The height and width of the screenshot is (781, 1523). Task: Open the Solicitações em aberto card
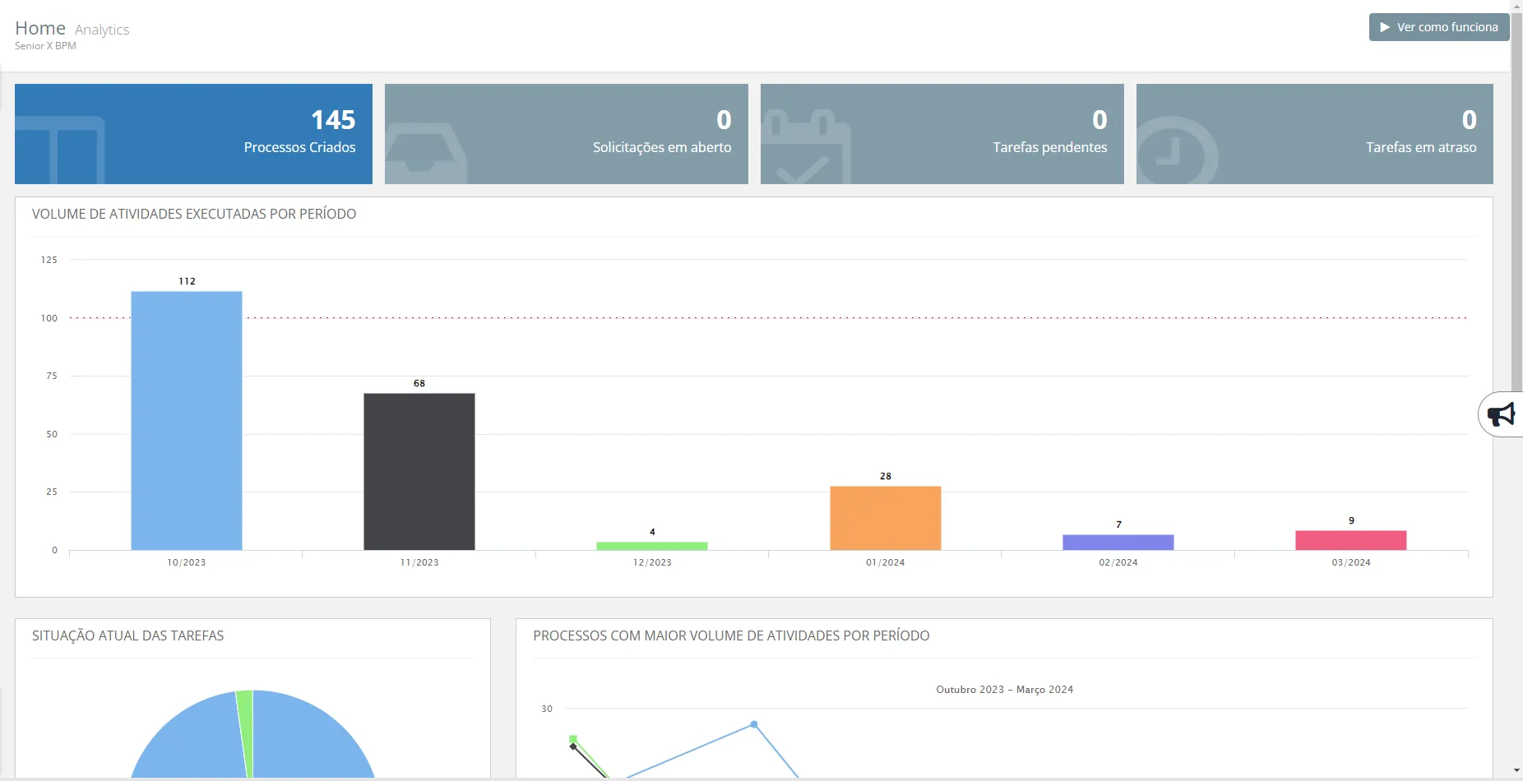pos(567,134)
